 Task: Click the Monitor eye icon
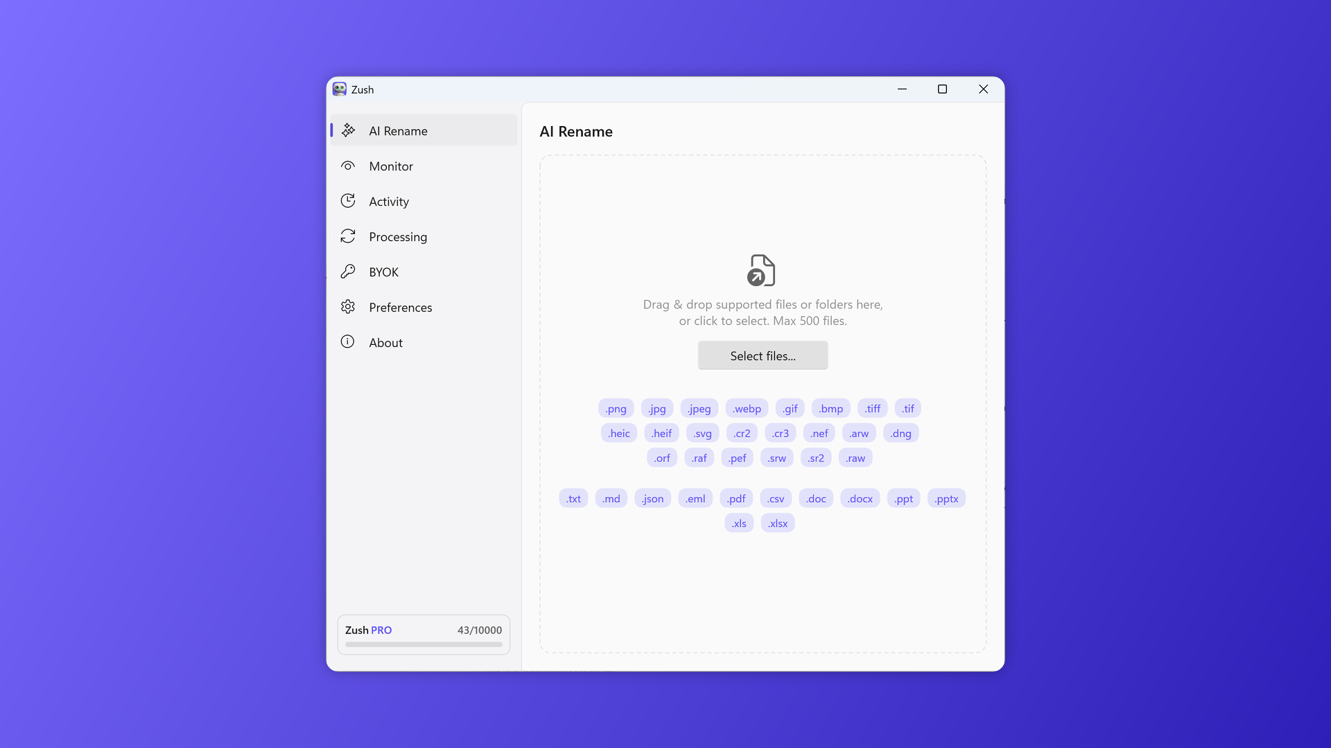(x=348, y=166)
